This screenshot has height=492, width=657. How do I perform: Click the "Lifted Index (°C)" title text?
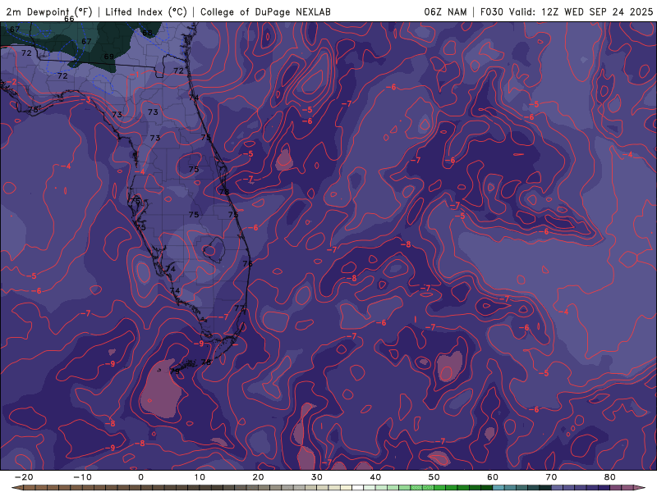(146, 11)
